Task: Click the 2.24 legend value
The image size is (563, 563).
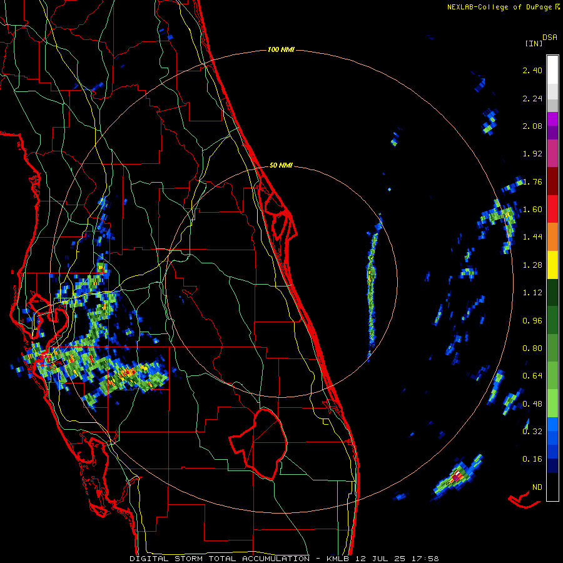Action: point(532,98)
